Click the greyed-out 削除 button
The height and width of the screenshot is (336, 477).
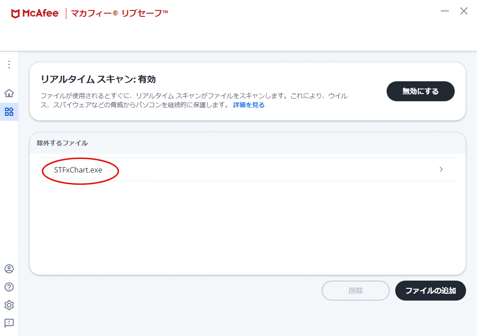(356, 291)
